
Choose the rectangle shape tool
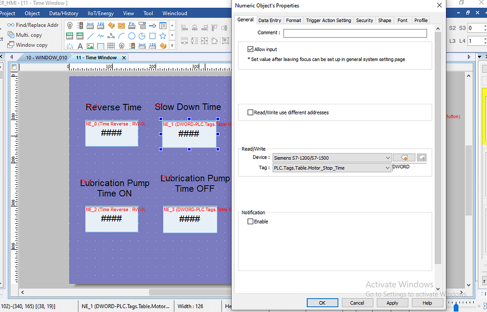(153, 36)
